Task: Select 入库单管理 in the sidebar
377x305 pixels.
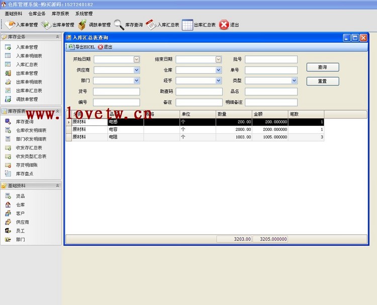Action: (27, 47)
